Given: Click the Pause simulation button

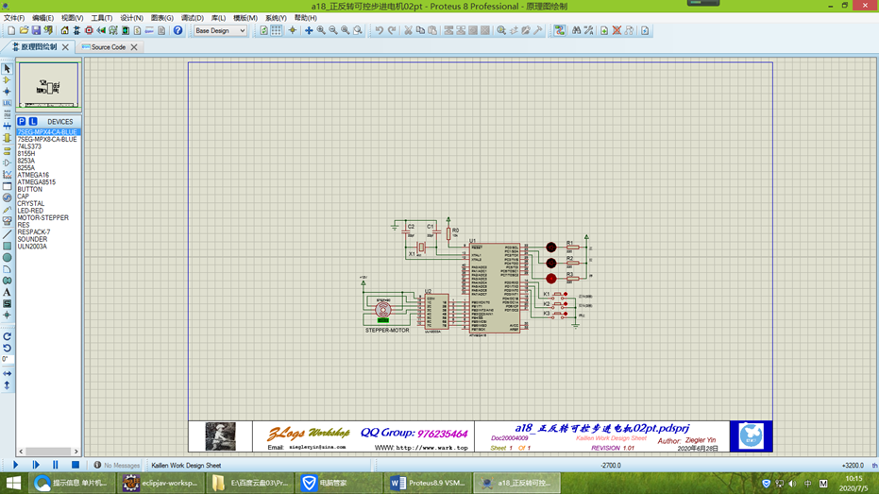Looking at the screenshot, I should point(56,465).
